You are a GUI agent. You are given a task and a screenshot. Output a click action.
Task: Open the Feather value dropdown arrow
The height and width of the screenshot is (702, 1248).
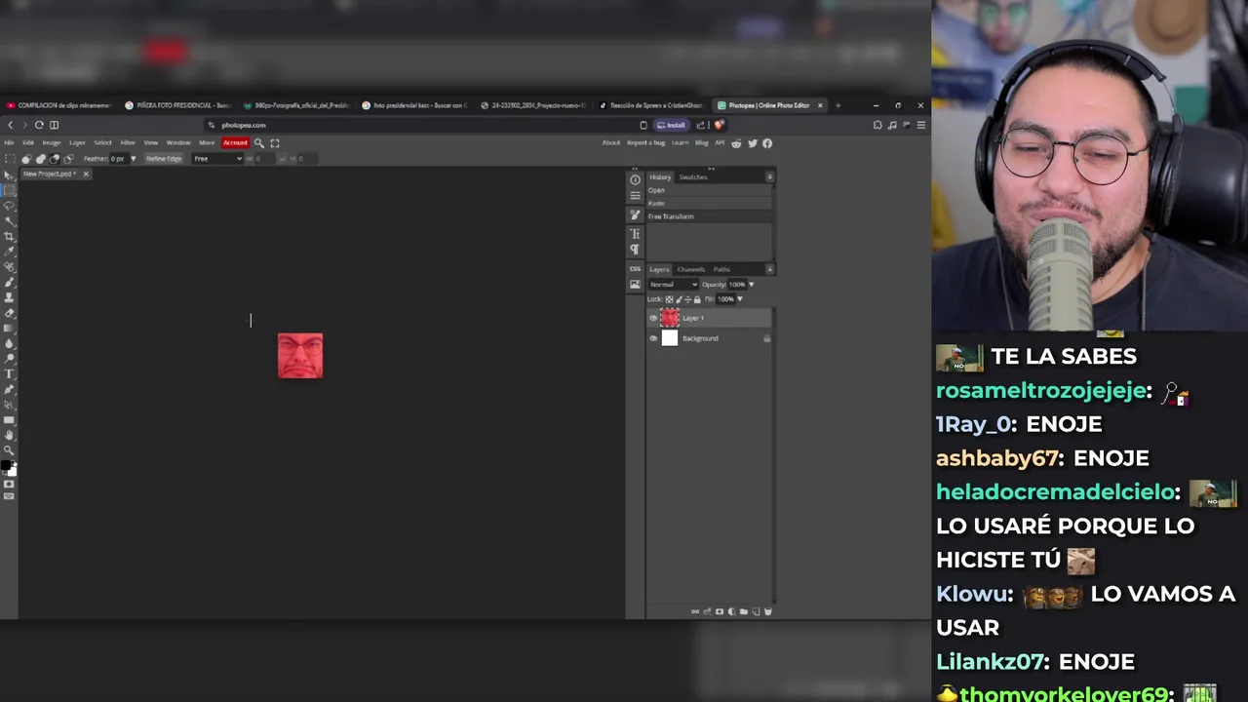pos(134,159)
